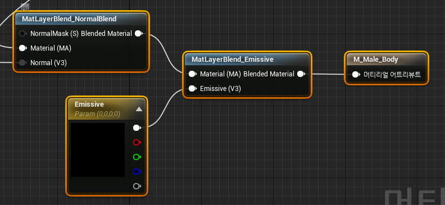Click the black Emissive color preview swatch
Screen dimensions: 445x205
[x=98, y=150]
